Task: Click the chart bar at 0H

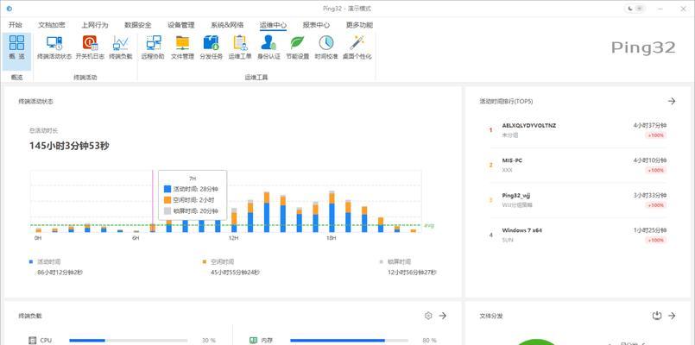Action: pos(39,230)
